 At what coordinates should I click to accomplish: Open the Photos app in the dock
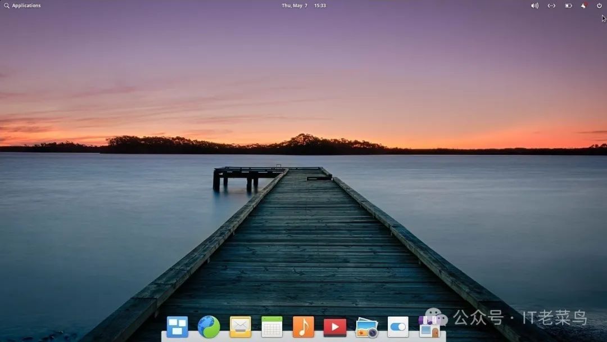tap(366, 326)
